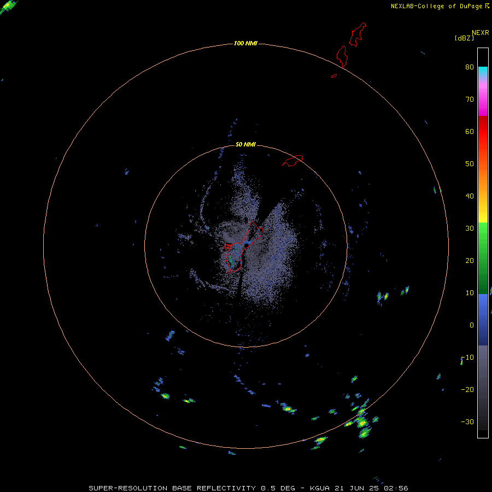Click the [dBZ] legend unit label

pyautogui.click(x=464, y=38)
